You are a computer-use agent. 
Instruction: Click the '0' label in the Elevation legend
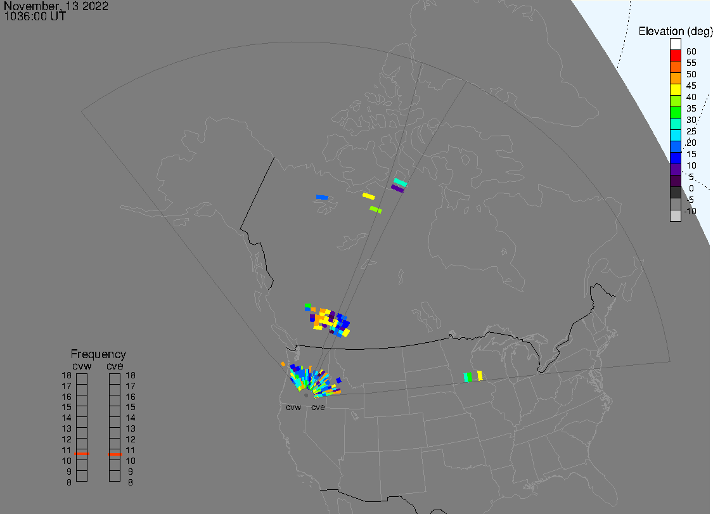tap(691, 188)
